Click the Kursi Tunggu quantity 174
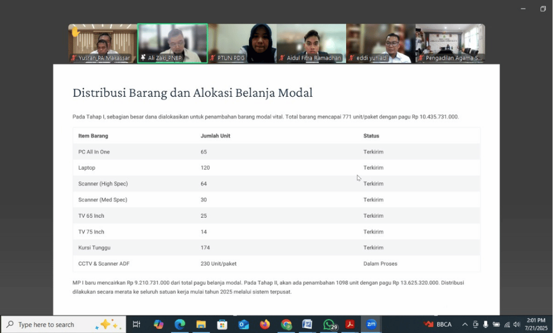Viewport: 553px width, 333px height. tap(205, 247)
